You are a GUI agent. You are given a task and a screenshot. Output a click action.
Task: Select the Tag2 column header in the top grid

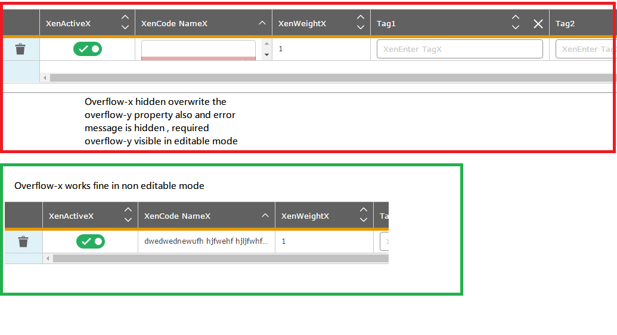[565, 24]
